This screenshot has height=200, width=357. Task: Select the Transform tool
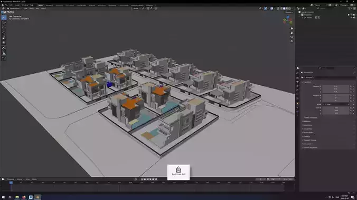pyautogui.click(x=4, y=43)
